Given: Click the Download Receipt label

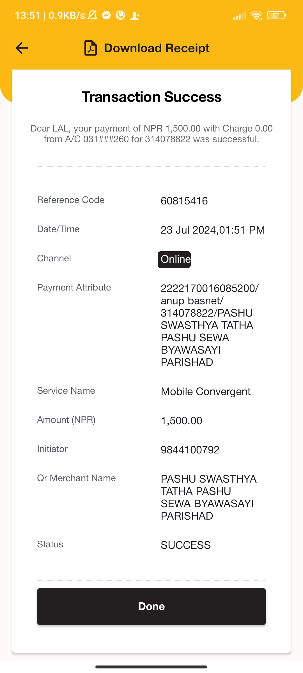Looking at the screenshot, I should coord(157,48).
